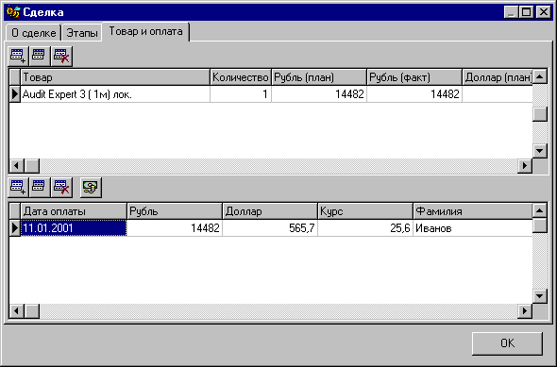Select the 14482 cell in payments grid

click(175, 228)
